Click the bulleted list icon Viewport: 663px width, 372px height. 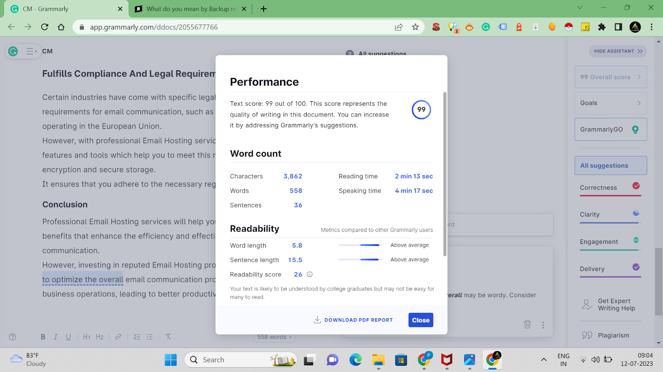click(150, 337)
